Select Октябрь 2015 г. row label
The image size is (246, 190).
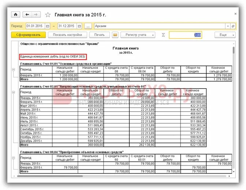click(x=36, y=133)
